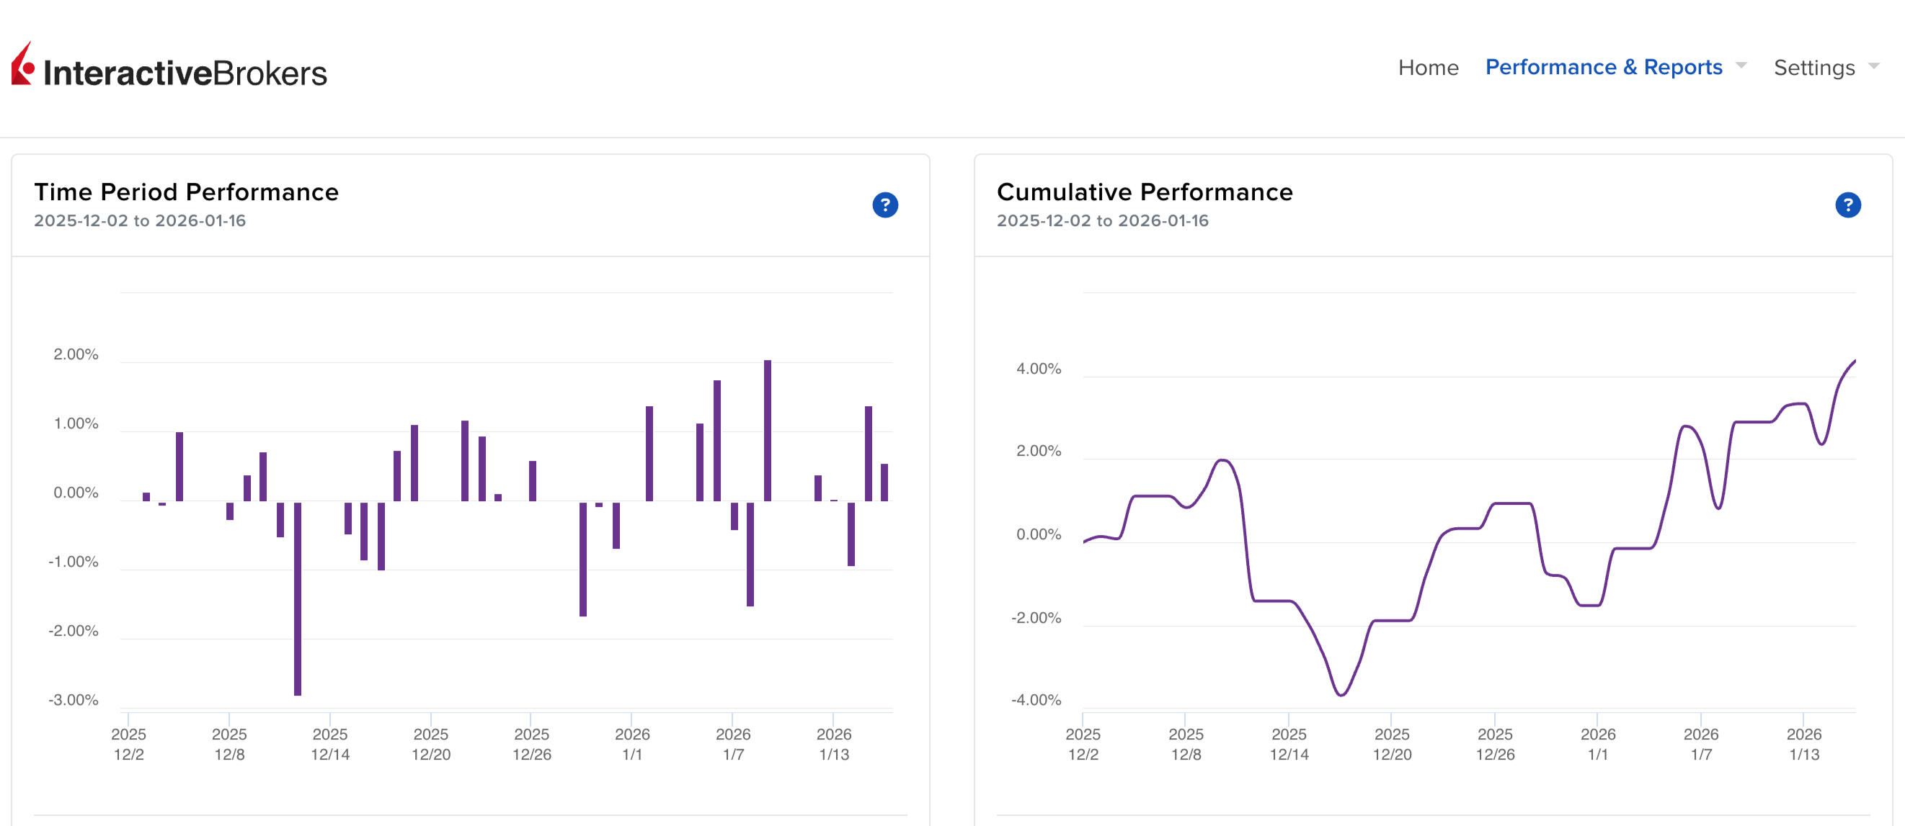Click the date range under Time Period Performance

tap(140, 220)
